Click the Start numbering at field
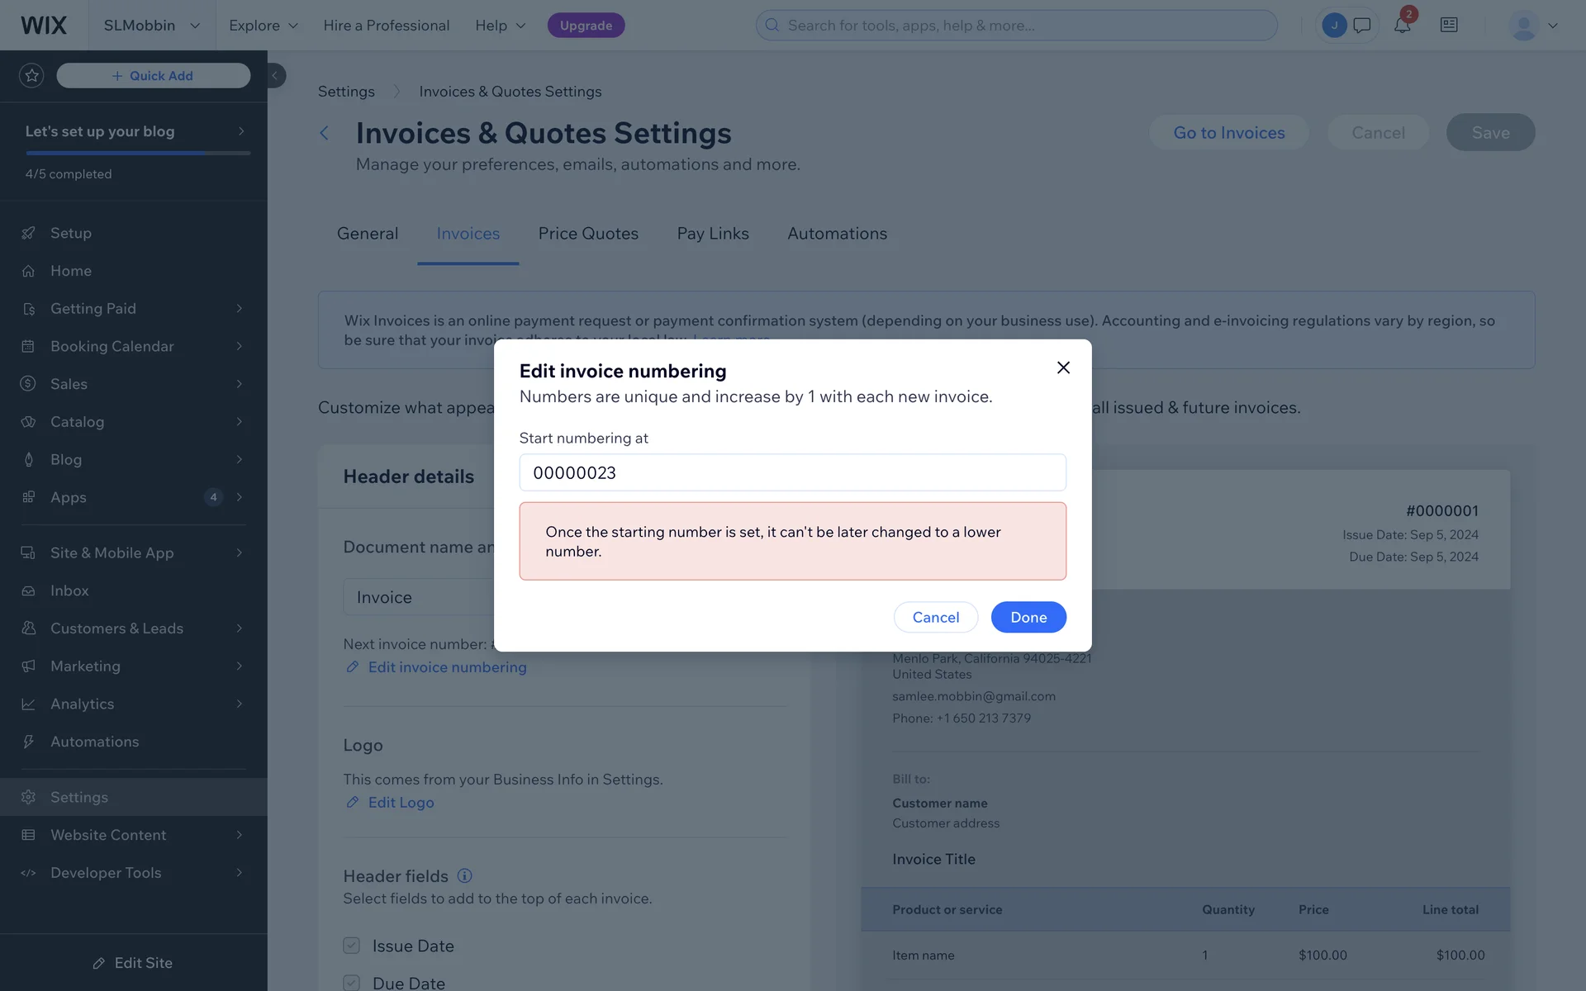The width and height of the screenshot is (1586, 991). 792,472
